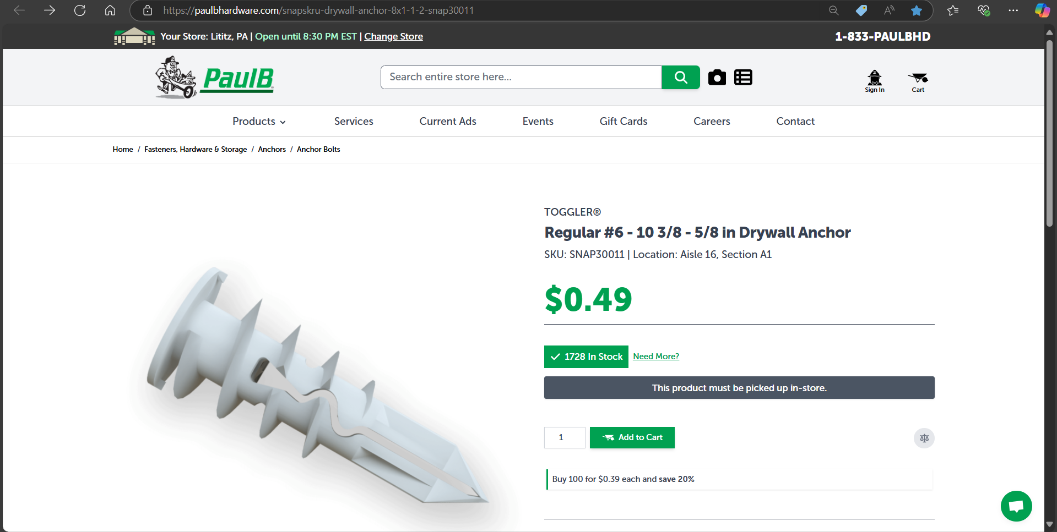Click the page vertical scrollbar thumb
This screenshot has height=532, width=1057.
coord(1050,132)
